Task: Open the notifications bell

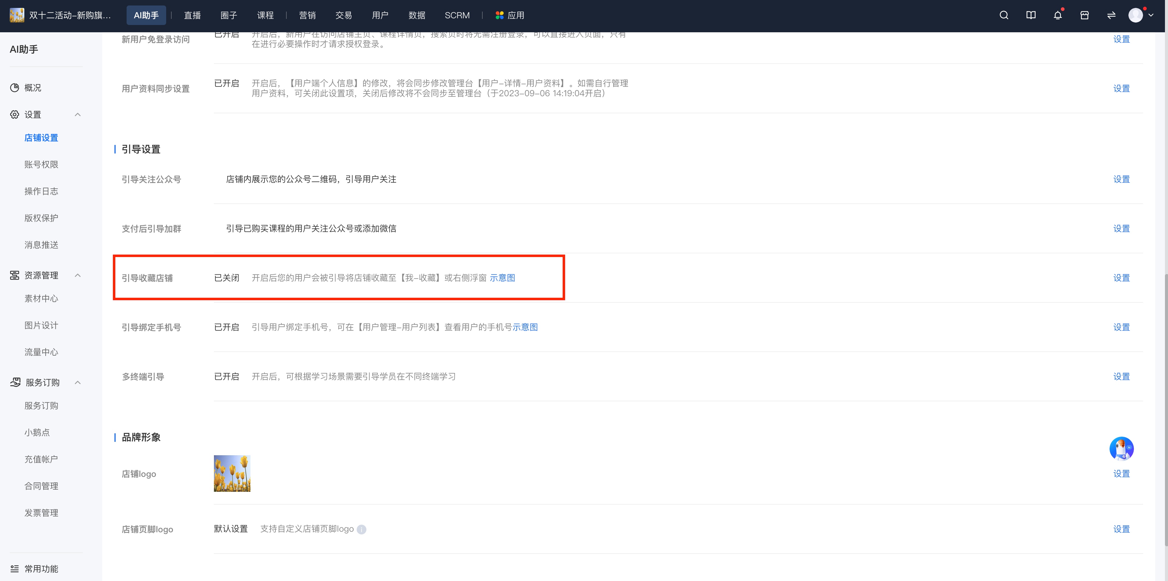Action: coord(1057,15)
